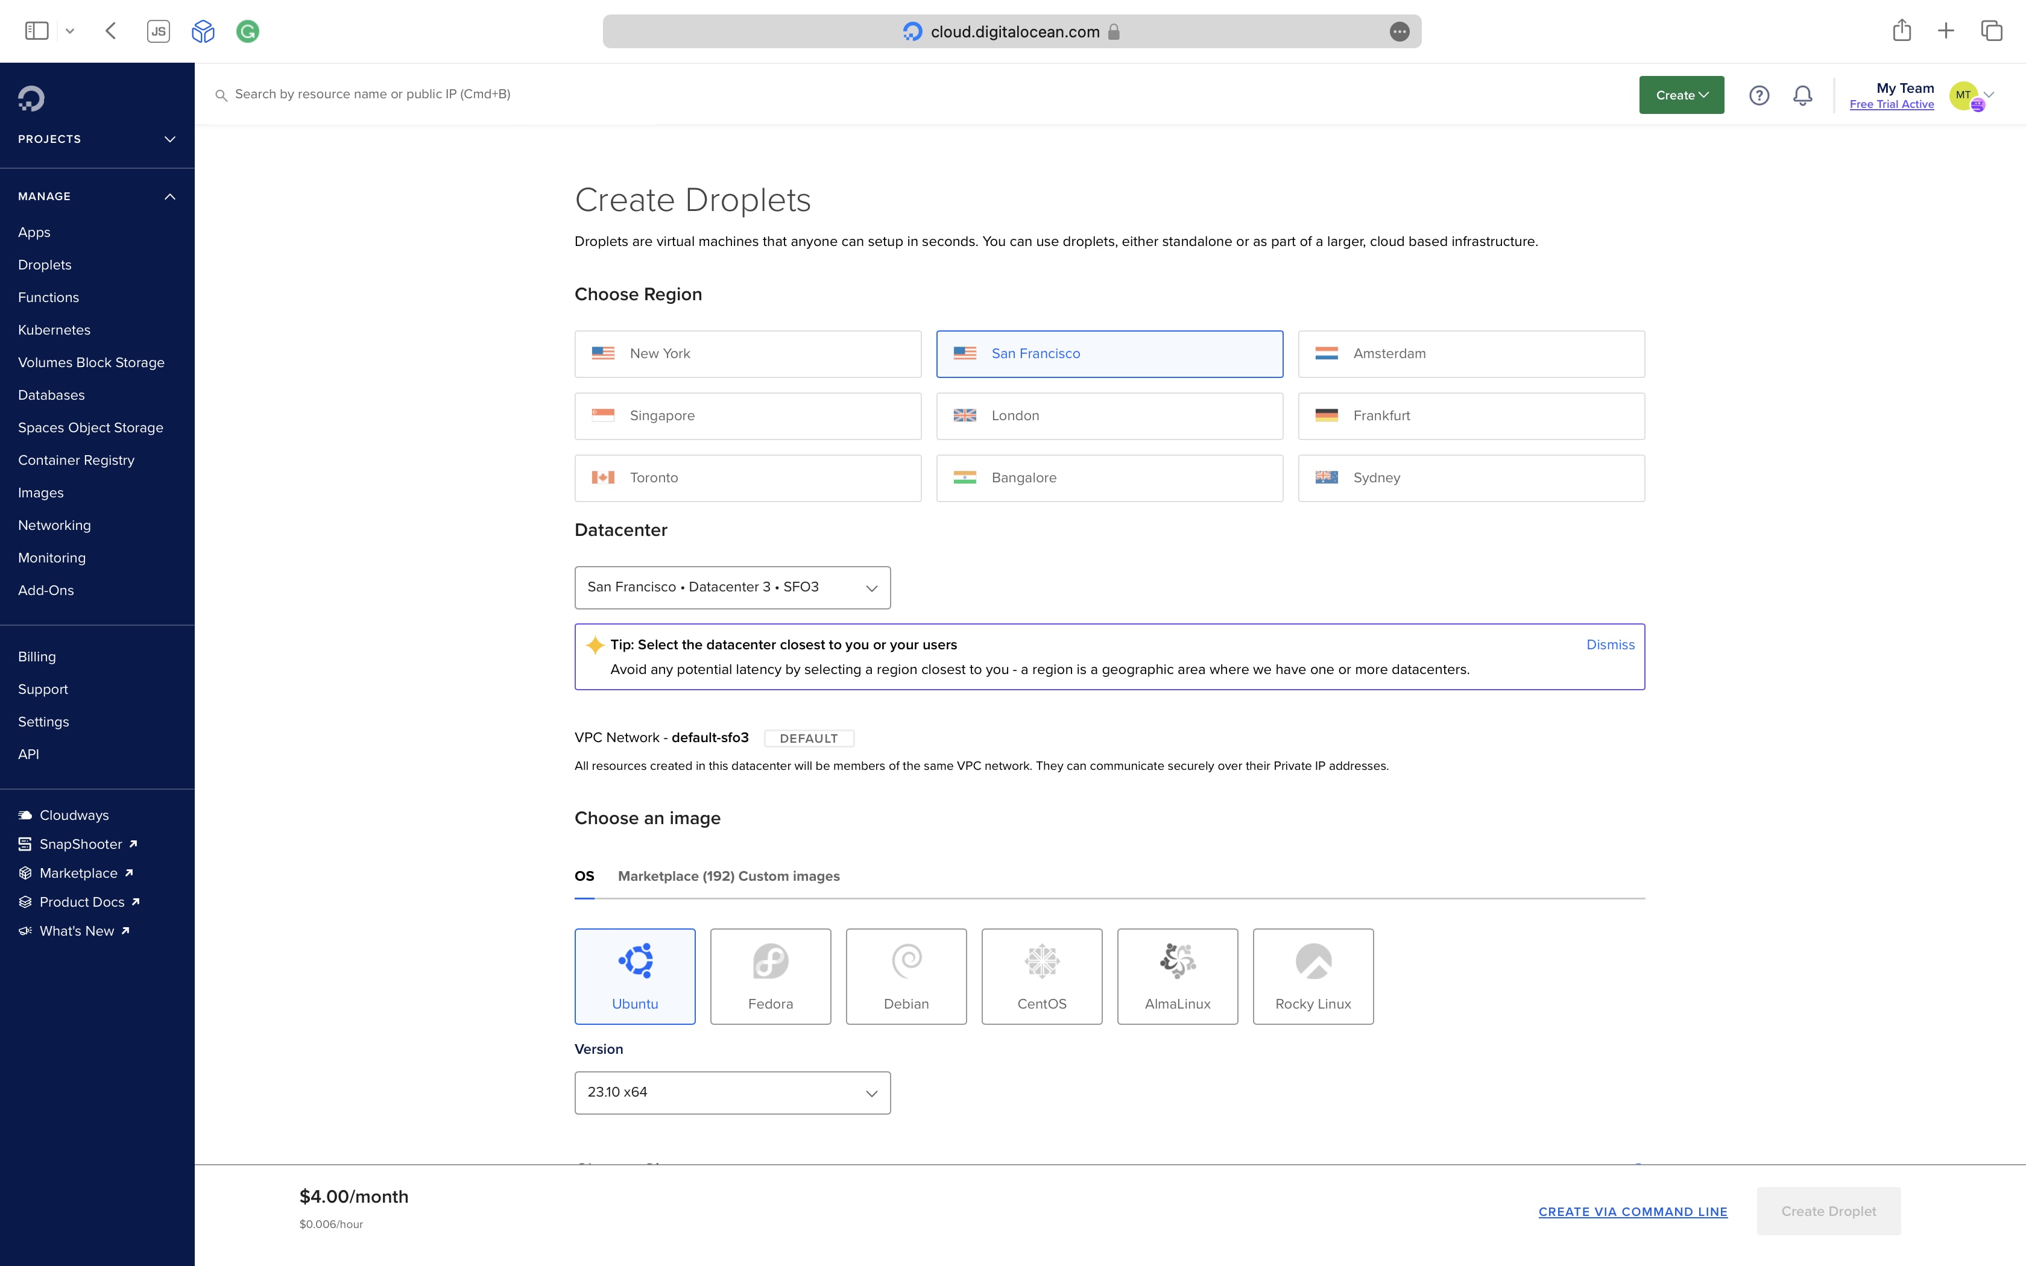
Task: Open Apps in sidebar
Action: point(34,232)
